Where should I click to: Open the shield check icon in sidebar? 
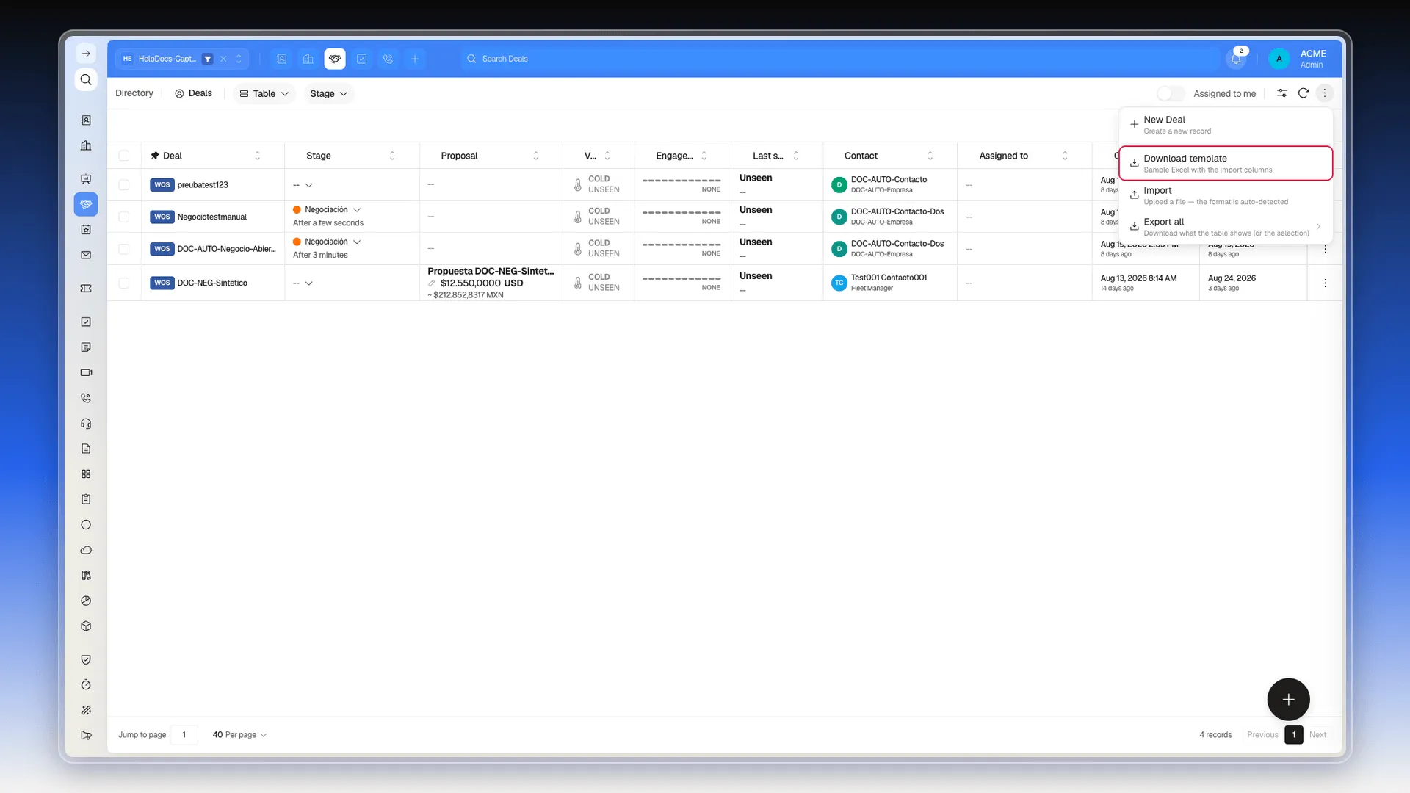point(86,659)
